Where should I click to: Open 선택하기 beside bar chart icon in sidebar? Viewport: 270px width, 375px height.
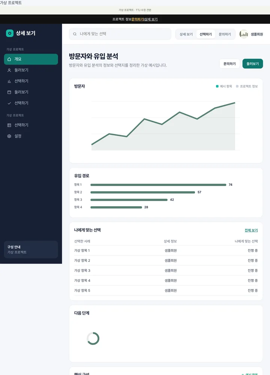point(31,81)
